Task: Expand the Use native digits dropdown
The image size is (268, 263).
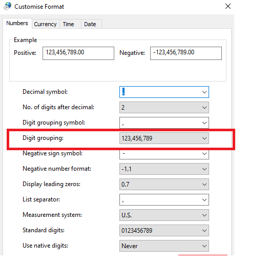Action: 164,246
